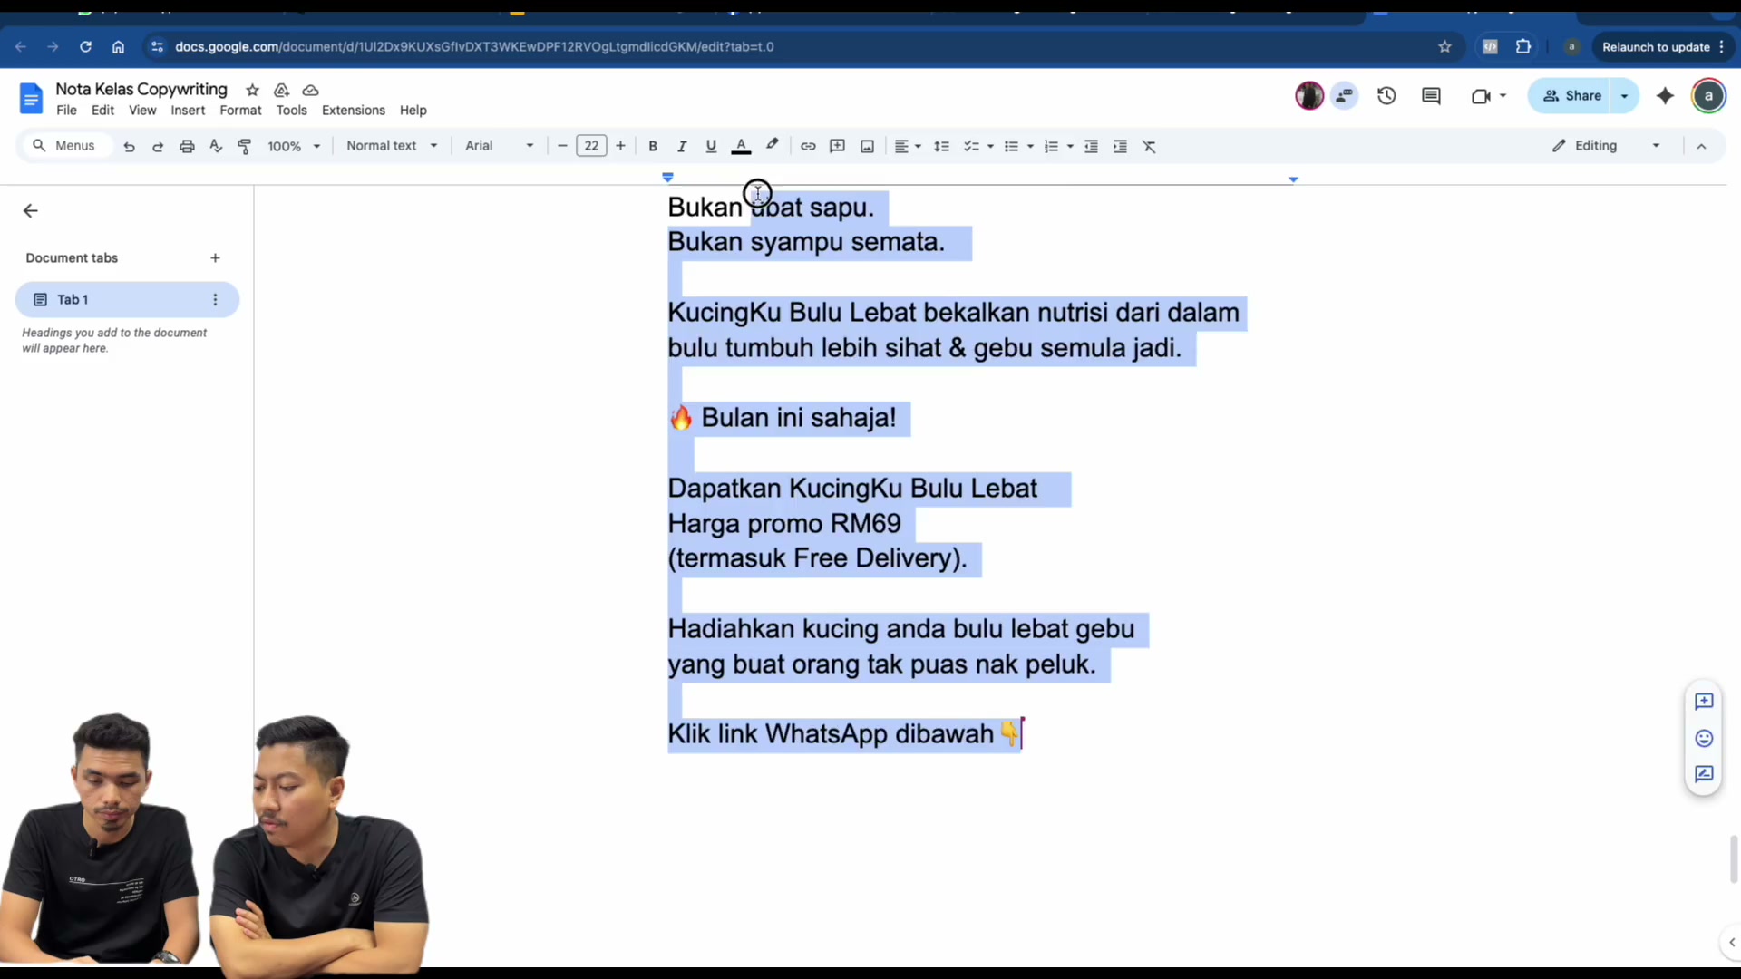Increase font size with plus button
The height and width of the screenshot is (979, 1741).
point(620,146)
